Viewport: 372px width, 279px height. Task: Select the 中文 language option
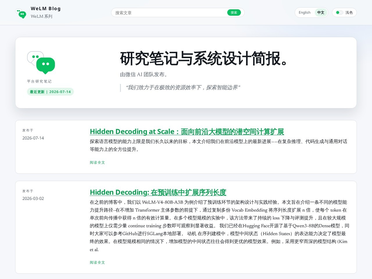click(321, 12)
